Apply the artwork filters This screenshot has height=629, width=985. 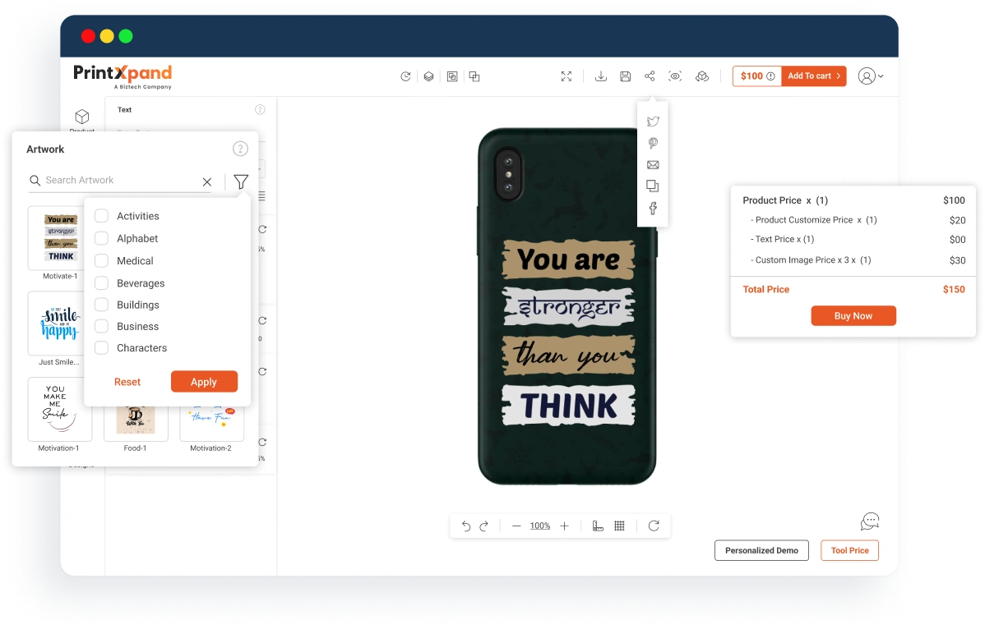204,381
